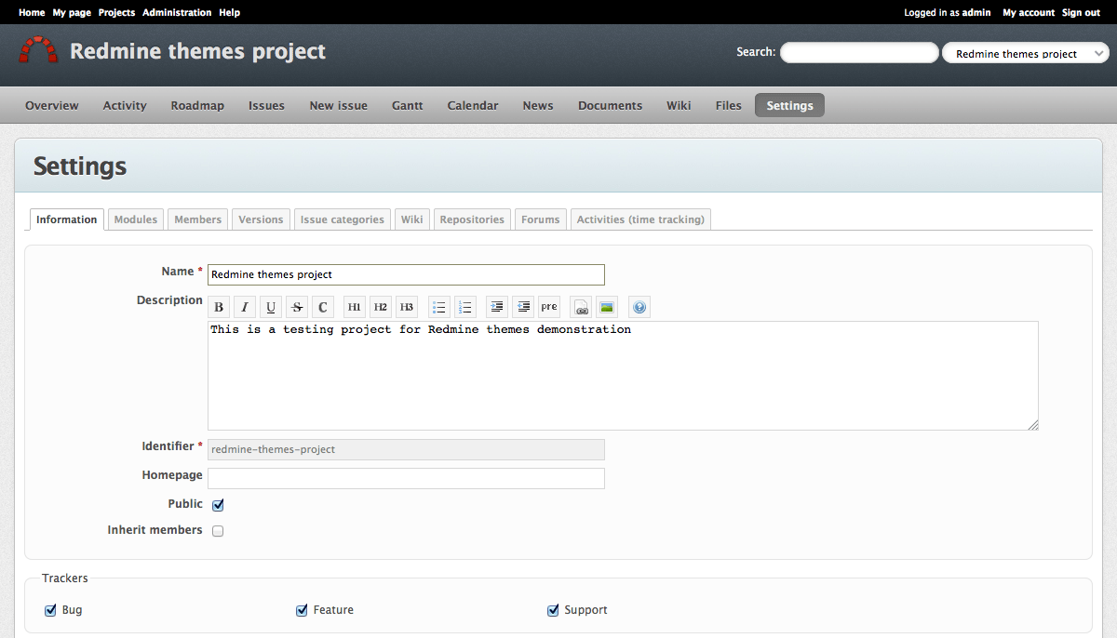Insert image icon in description toolbar
Screen dimensions: 1117x638
607,307
